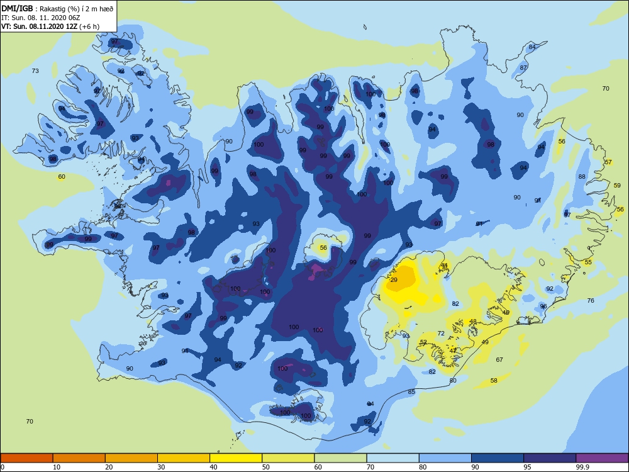Click the humidity value 52 on the map
The image size is (629, 472).
tap(423, 342)
